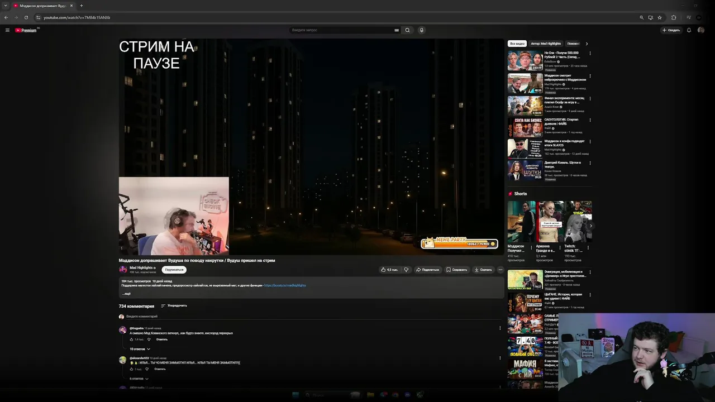
Task: Open Mad Highlights channel name link
Action: coord(141,267)
